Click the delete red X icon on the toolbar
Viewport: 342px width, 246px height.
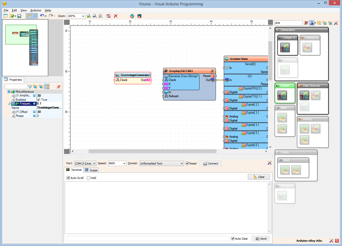tap(116, 16)
